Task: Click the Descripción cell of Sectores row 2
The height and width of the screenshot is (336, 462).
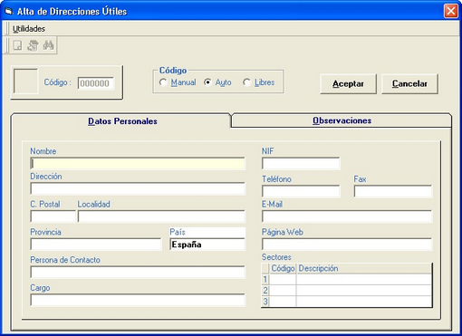Action: click(364, 291)
